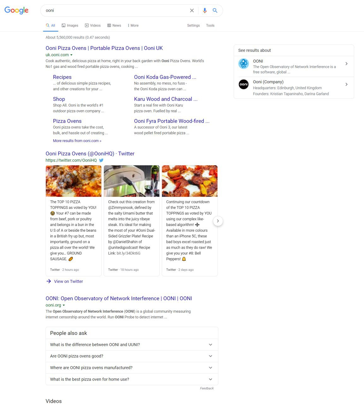Screen dimensions: 364x404
Task: Open the More search options menu
Action: pyautogui.click(x=133, y=26)
